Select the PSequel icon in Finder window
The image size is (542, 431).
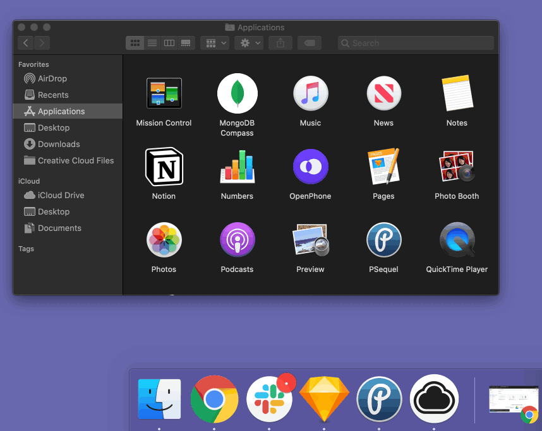click(383, 240)
